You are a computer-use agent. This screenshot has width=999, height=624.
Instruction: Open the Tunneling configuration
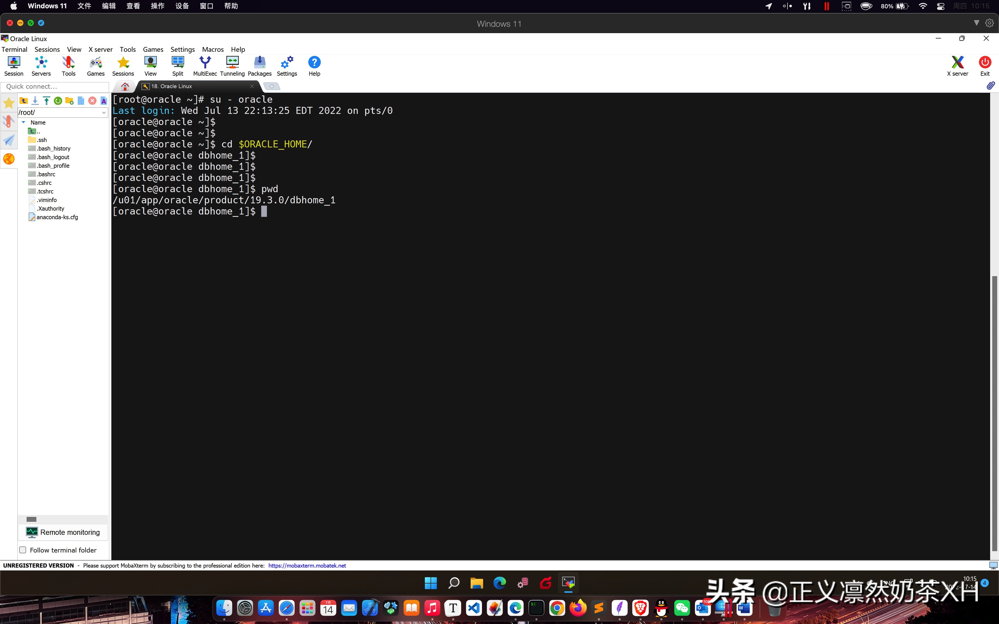[x=232, y=66]
